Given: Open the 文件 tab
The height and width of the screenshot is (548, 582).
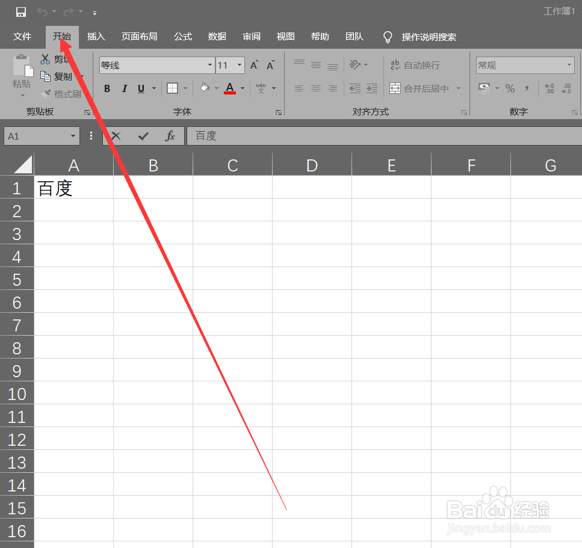Looking at the screenshot, I should (x=22, y=37).
